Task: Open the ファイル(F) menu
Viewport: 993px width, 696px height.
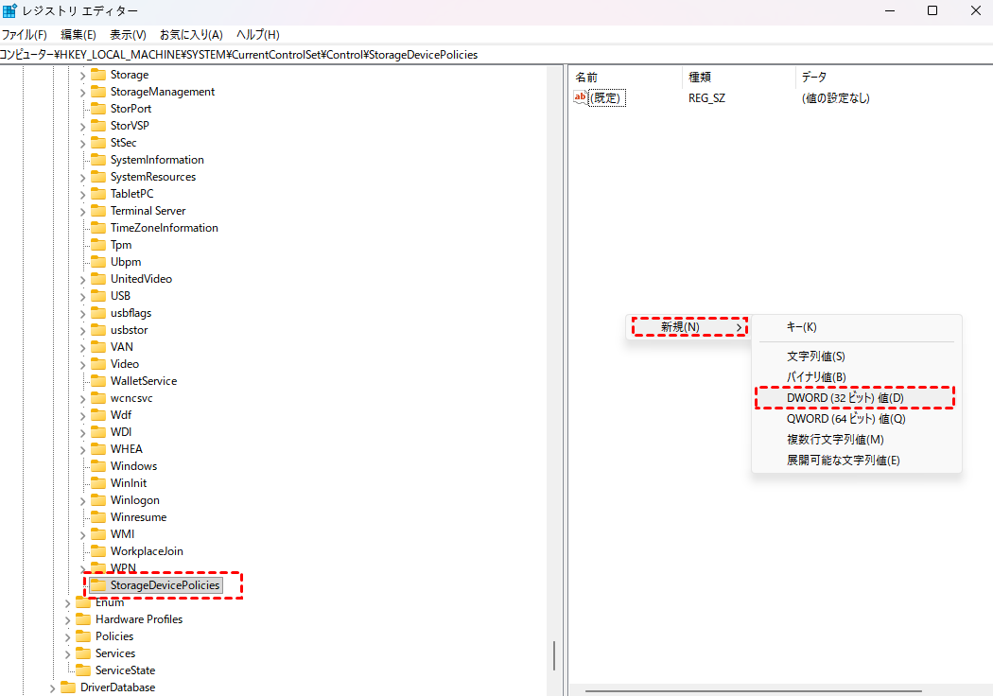Action: coord(24,35)
